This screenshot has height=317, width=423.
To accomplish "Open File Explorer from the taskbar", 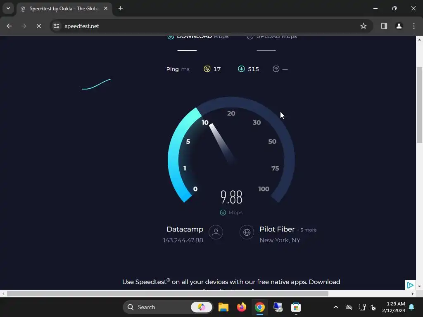I will tap(223, 307).
